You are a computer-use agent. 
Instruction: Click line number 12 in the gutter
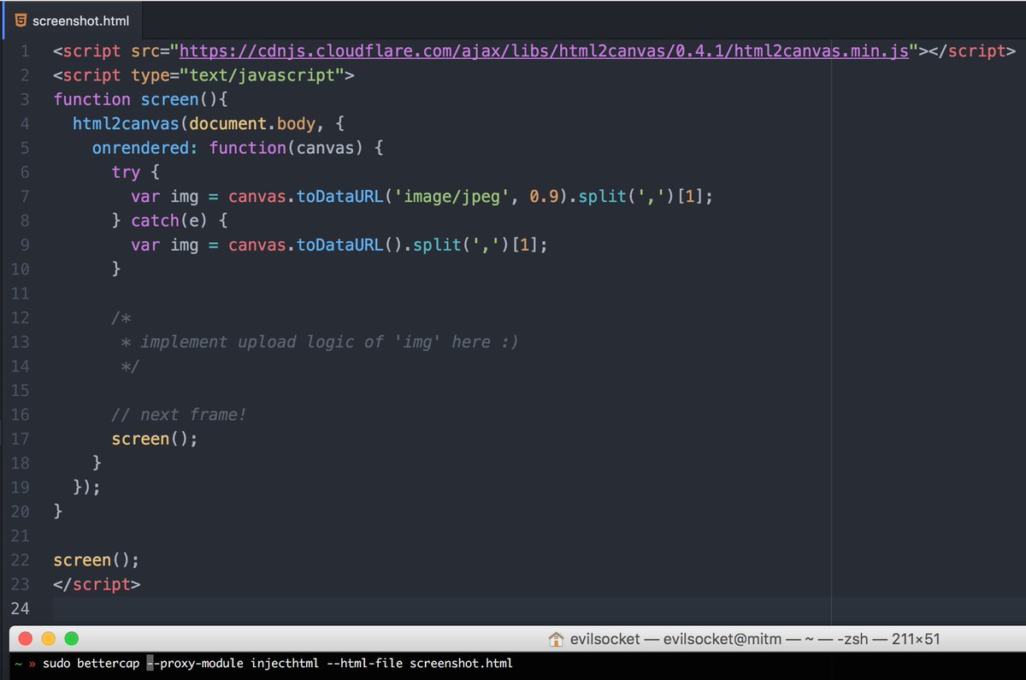click(x=20, y=318)
